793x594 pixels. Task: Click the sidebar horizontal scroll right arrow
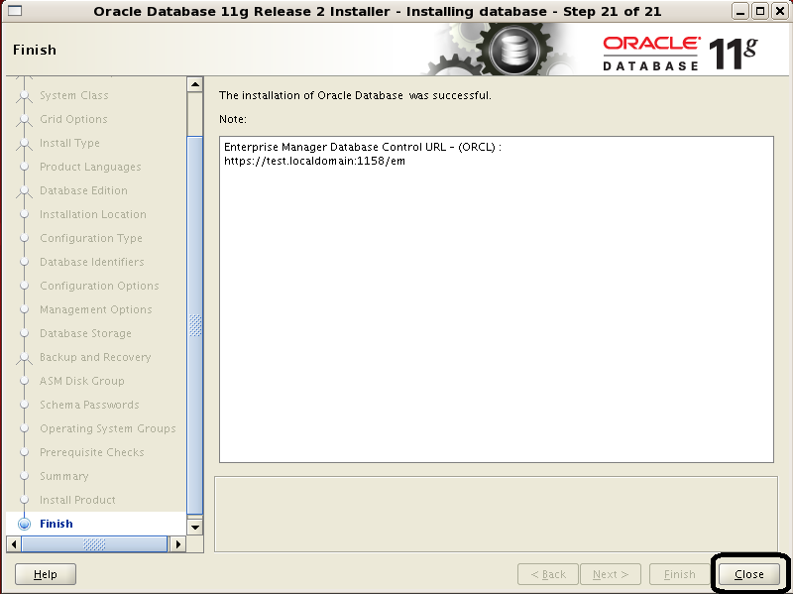[x=178, y=544]
